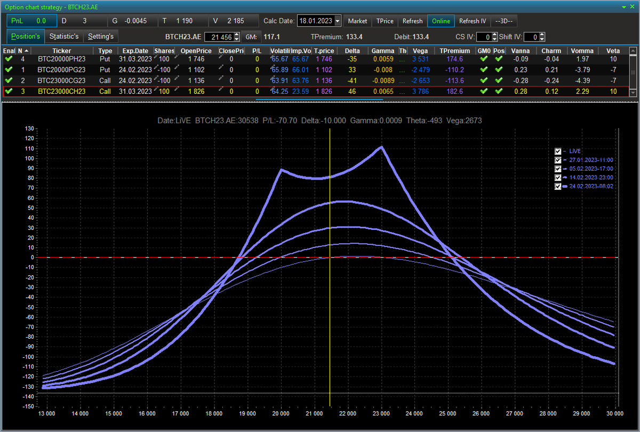Click the Vega column header
This screenshot has width=640, height=432.
click(420, 51)
